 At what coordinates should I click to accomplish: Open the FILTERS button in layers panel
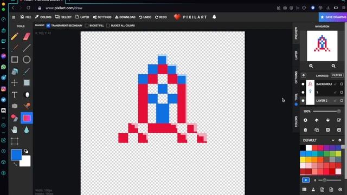(x=337, y=75)
